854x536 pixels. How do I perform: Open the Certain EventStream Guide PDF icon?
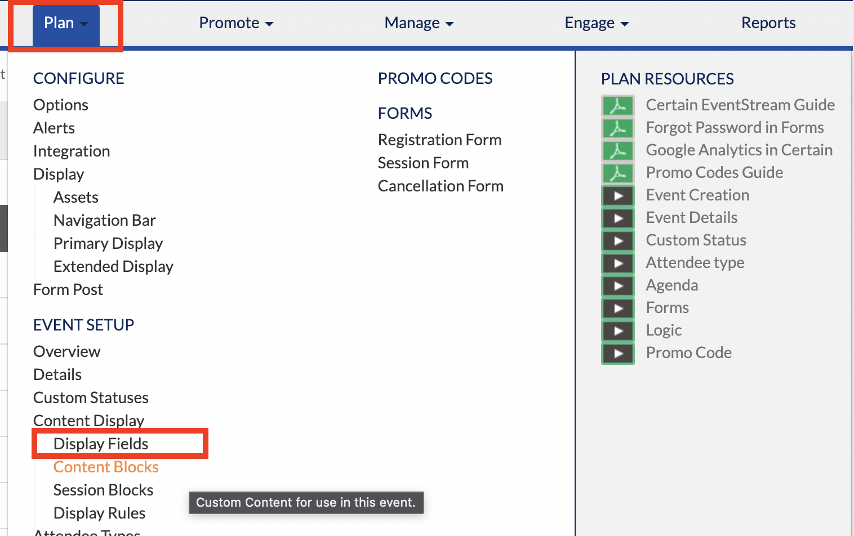(618, 105)
